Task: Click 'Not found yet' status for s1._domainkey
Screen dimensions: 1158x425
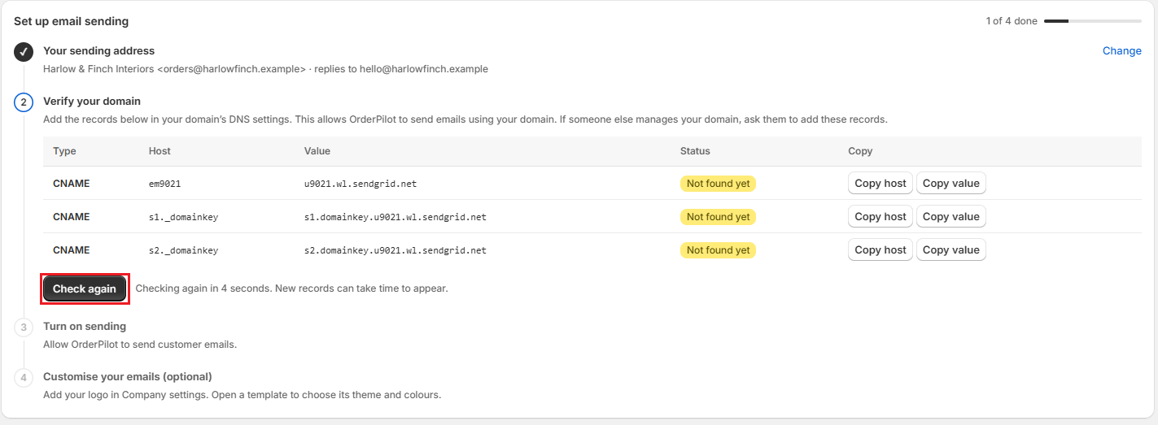Action: tap(719, 217)
